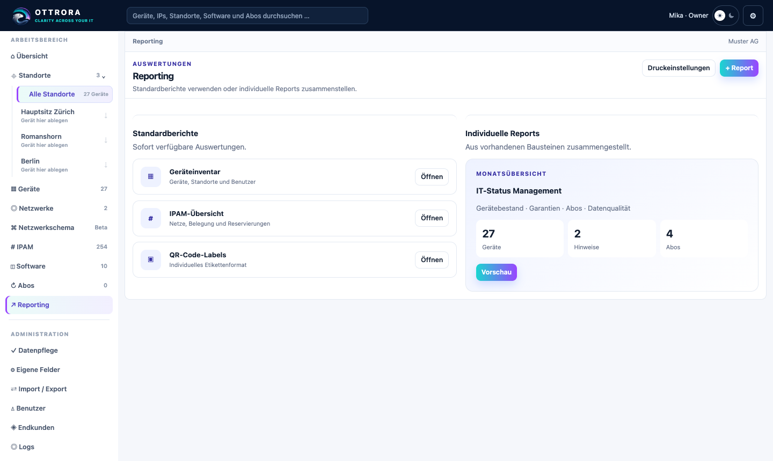
Task: Click the Geräteinventar report icon
Action: 151,176
